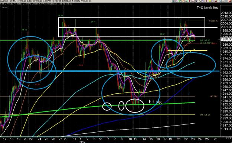Click the XAUUSD symbol in the title bar
Screen dimensions: 232x143
coord(4,1)
